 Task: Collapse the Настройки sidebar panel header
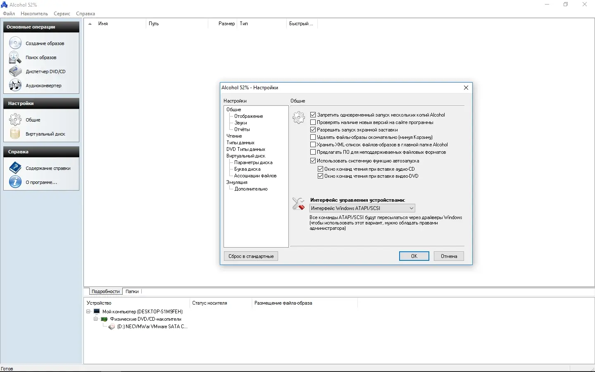pyautogui.click(x=41, y=103)
